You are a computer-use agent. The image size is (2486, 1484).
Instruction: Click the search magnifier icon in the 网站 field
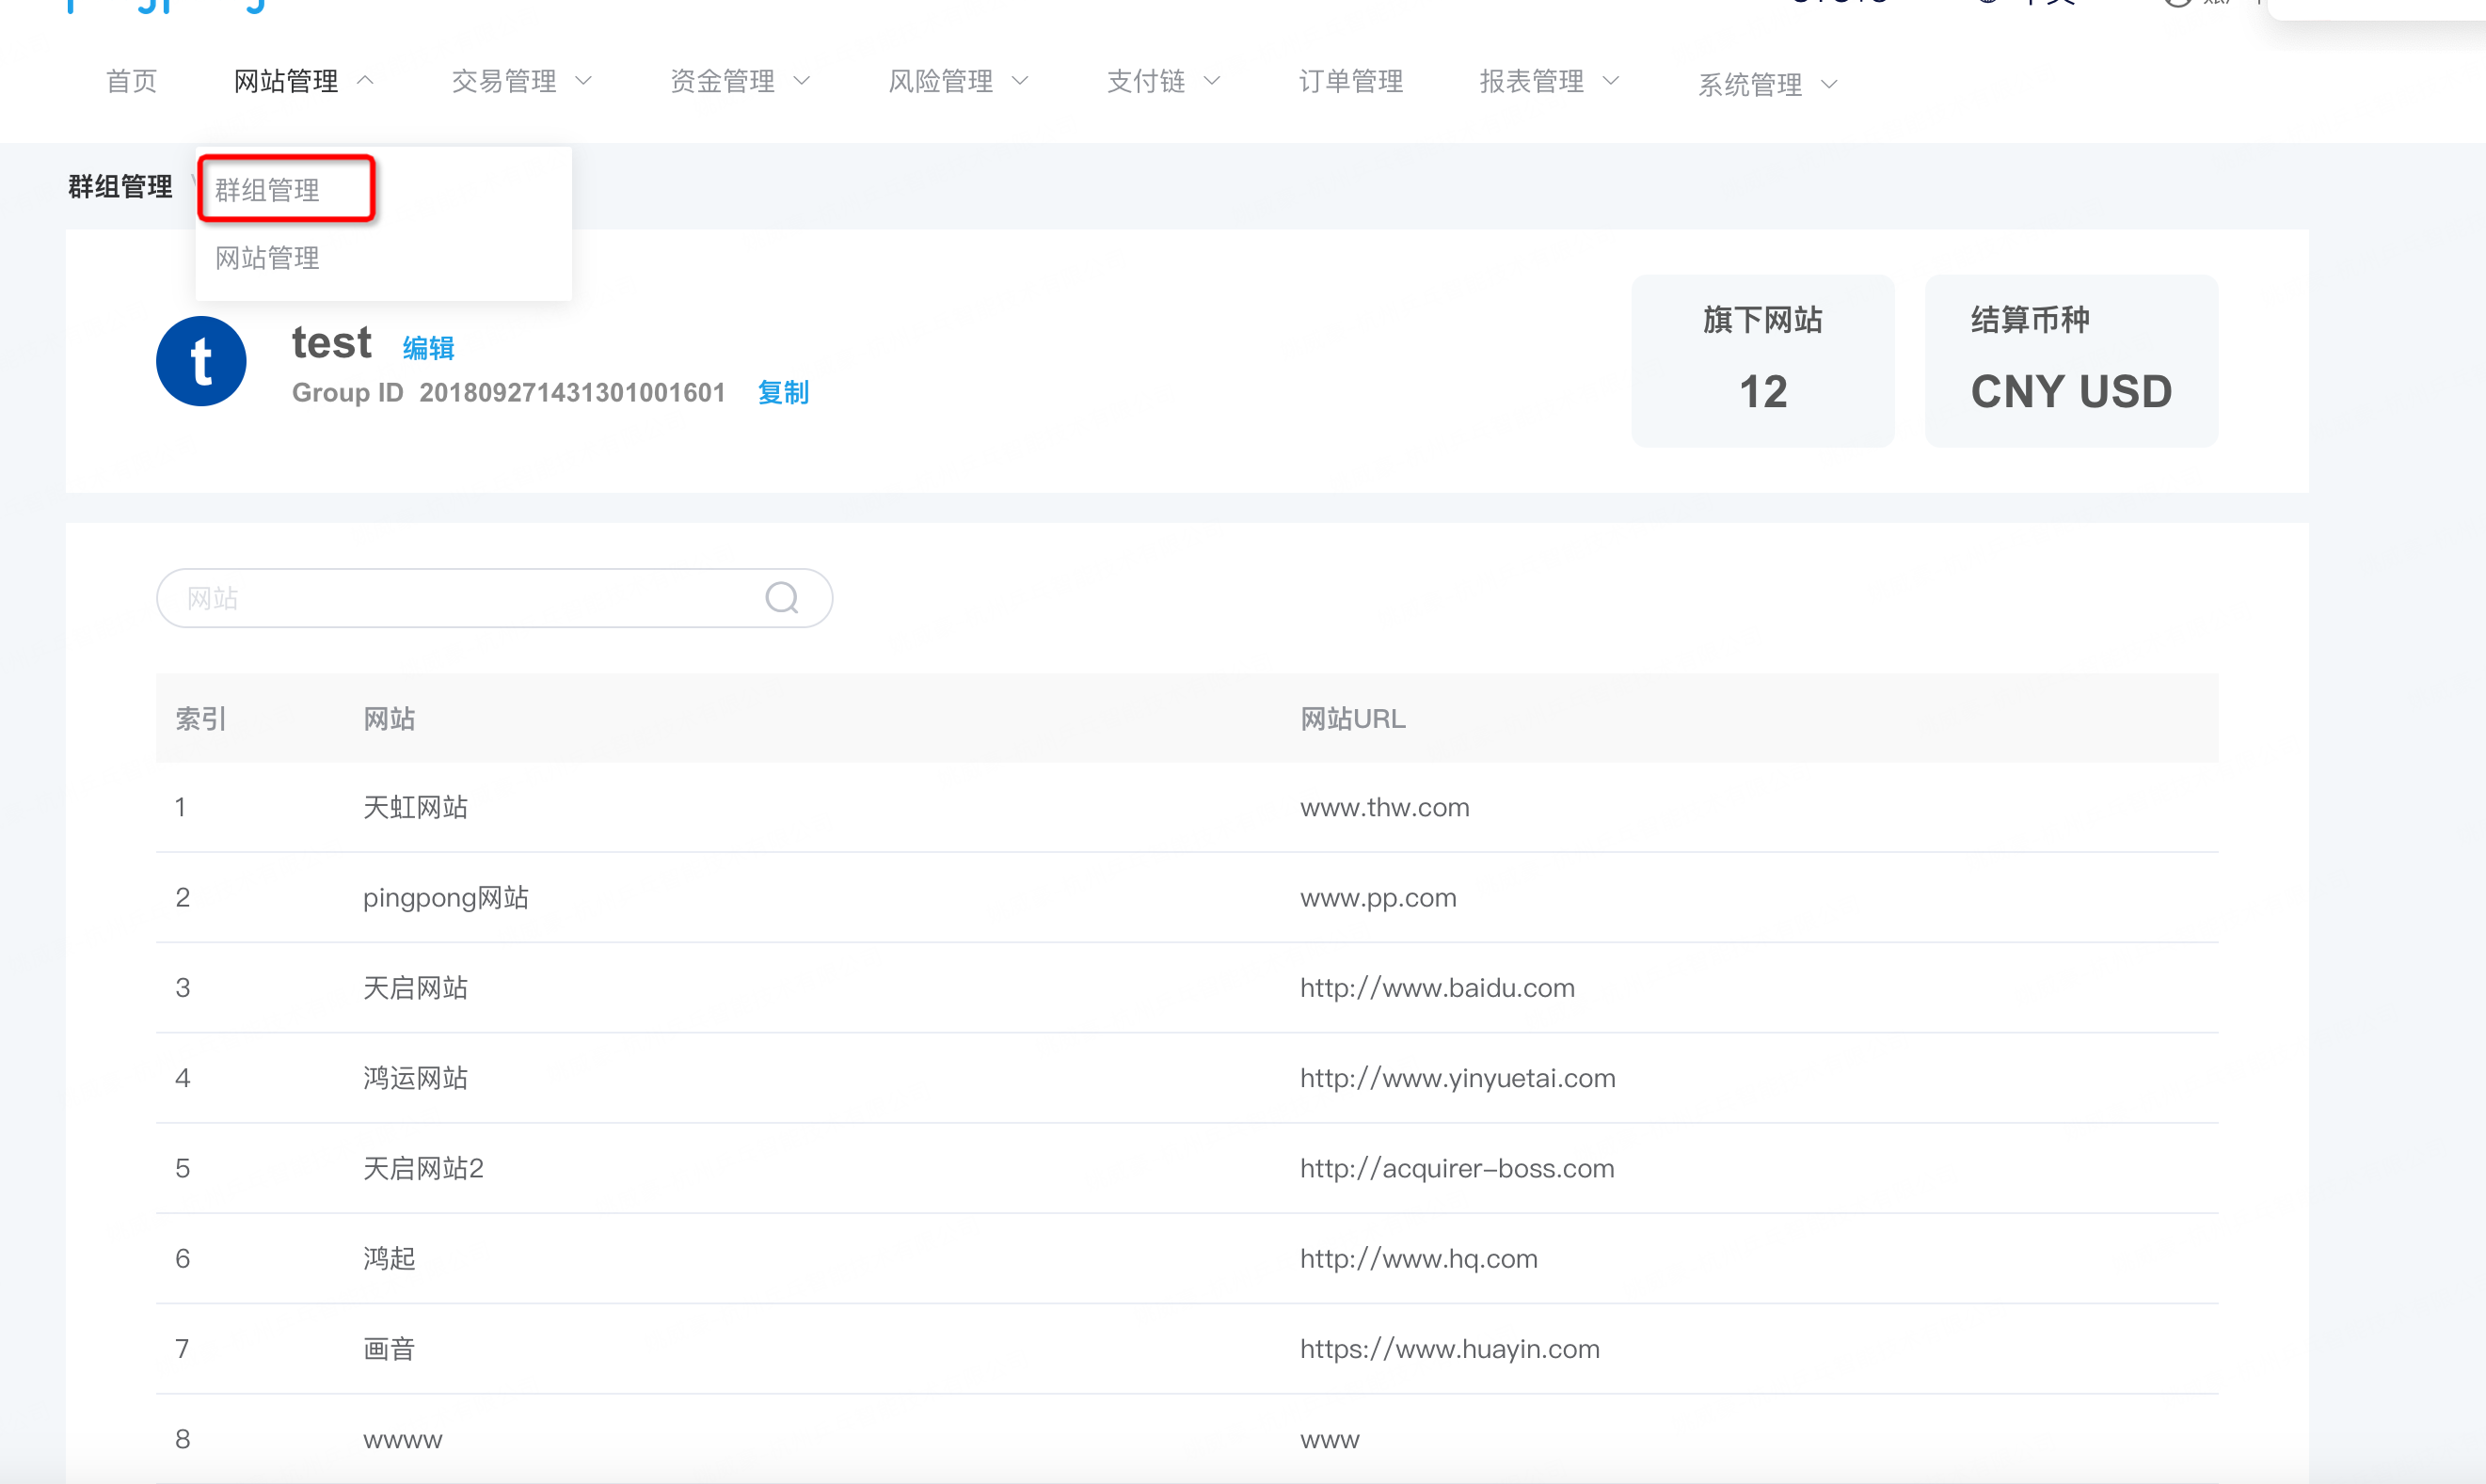pyautogui.click(x=781, y=598)
